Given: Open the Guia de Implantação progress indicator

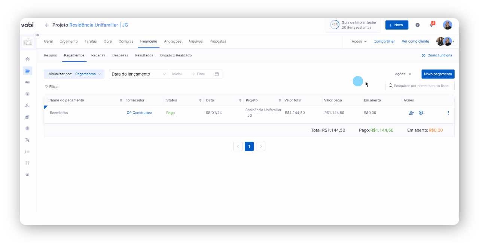Looking at the screenshot, I should [x=353, y=25].
